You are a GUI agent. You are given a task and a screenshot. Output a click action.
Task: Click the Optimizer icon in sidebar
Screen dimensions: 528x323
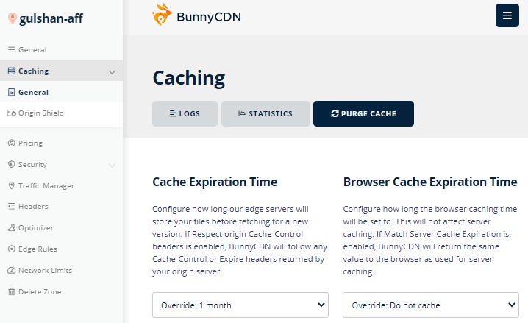12,227
